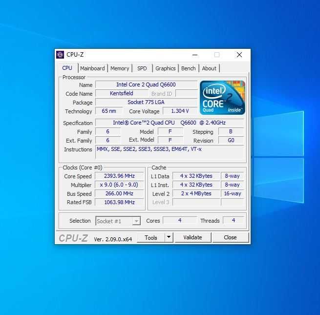Click the Bus Speed value 266.00 MHz
This screenshot has width=320, height=315.
pyautogui.click(x=119, y=193)
